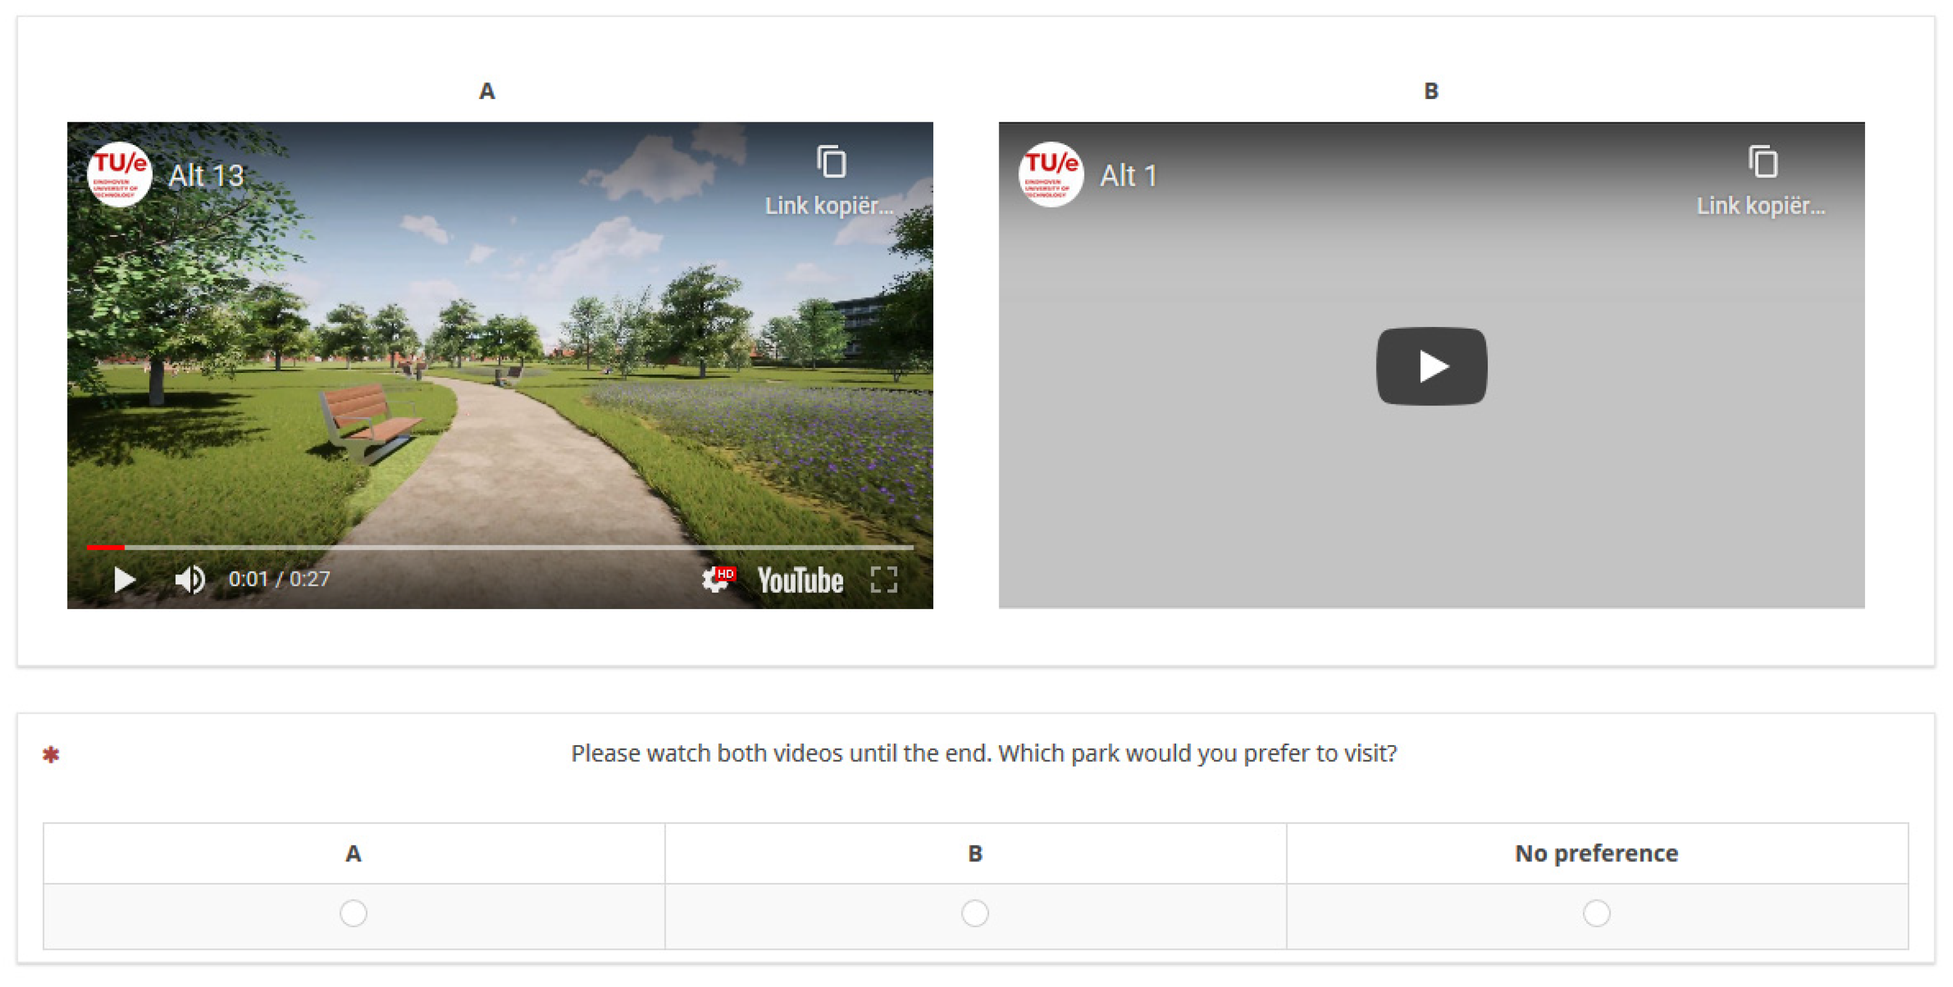Copy link icon on video B
The image size is (1953, 987).
[1762, 162]
